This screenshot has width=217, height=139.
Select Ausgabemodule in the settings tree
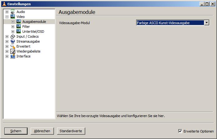(x=34, y=22)
